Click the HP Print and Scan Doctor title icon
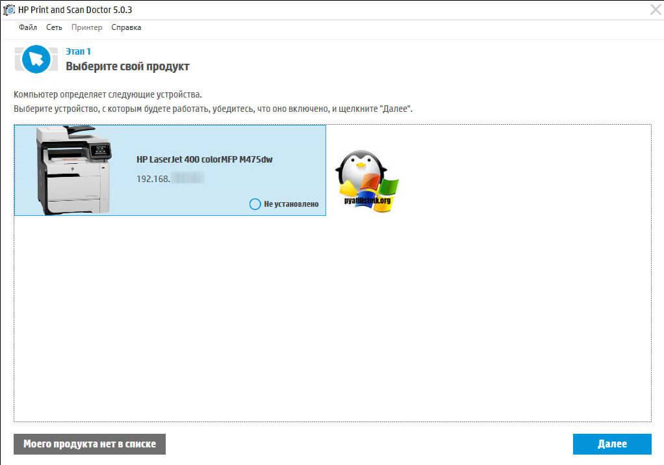Screen dimensions: 664x465 [9, 10]
